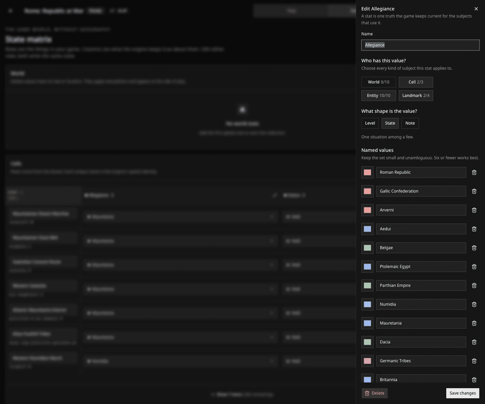The width and height of the screenshot is (485, 404).
Task: Remove the Aedui value with trash icon
Action: [474, 229]
